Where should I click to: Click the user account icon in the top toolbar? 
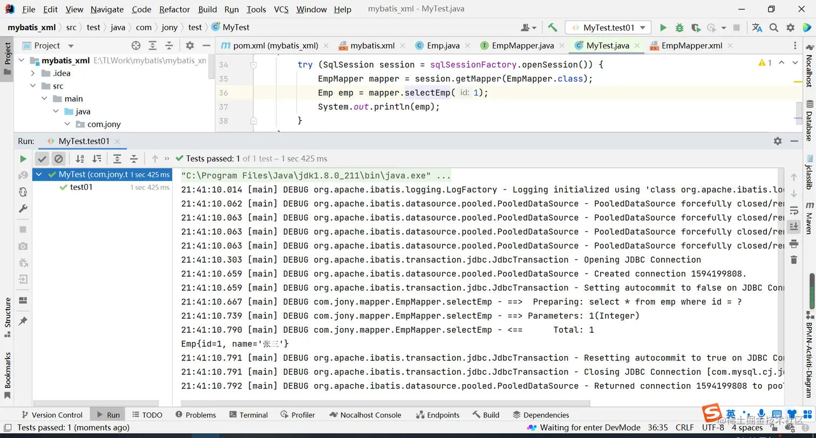coord(528,28)
